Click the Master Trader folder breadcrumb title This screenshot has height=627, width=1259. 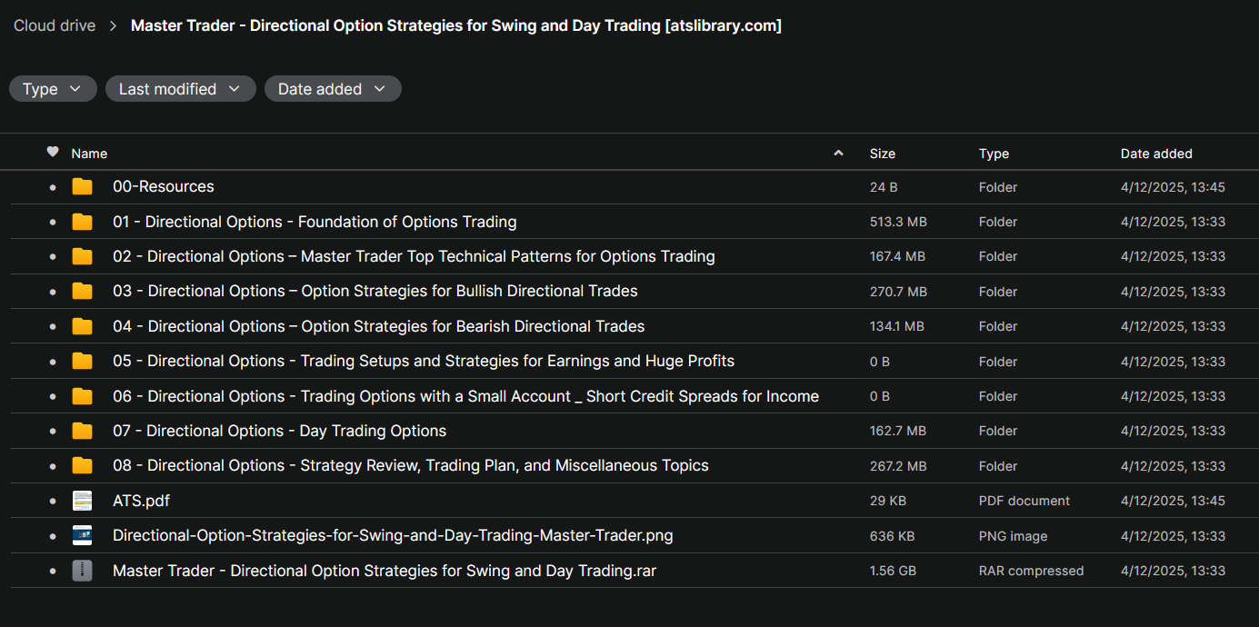point(456,25)
